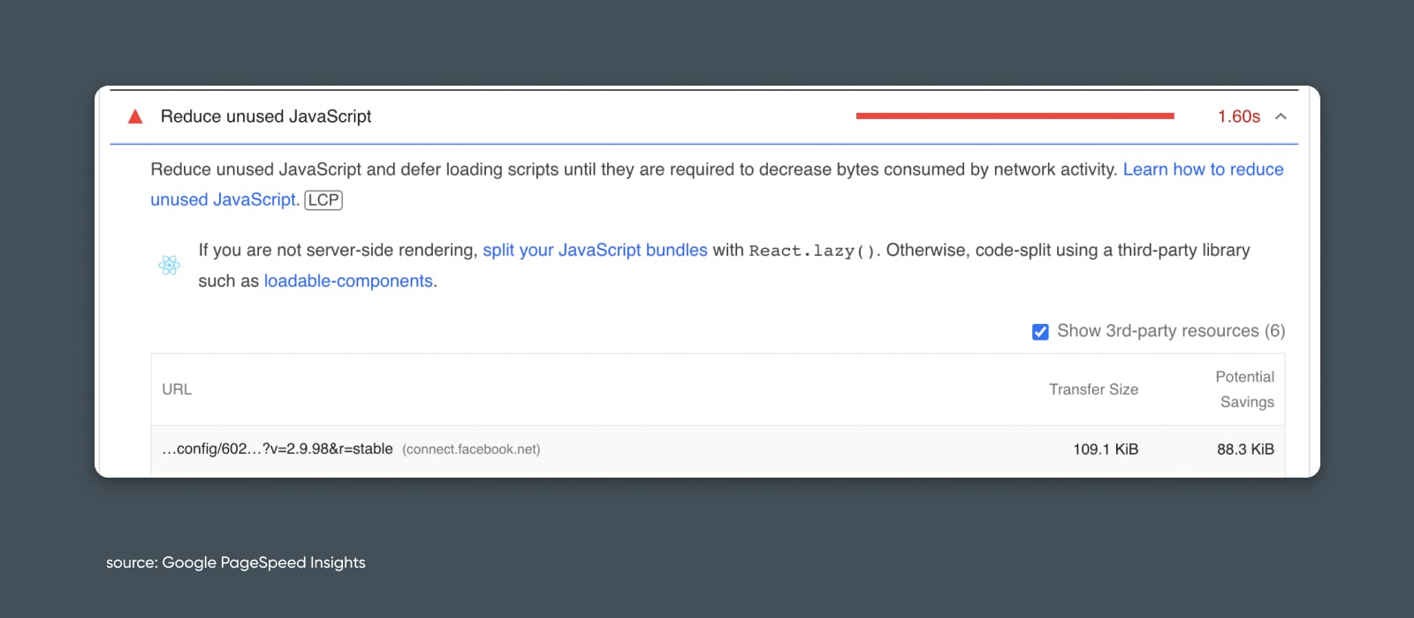The width and height of the screenshot is (1414, 618).
Task: Click the LCP metric badge
Action: pos(323,200)
